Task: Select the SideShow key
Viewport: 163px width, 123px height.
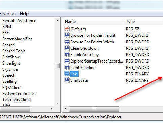Action: pos(11,57)
